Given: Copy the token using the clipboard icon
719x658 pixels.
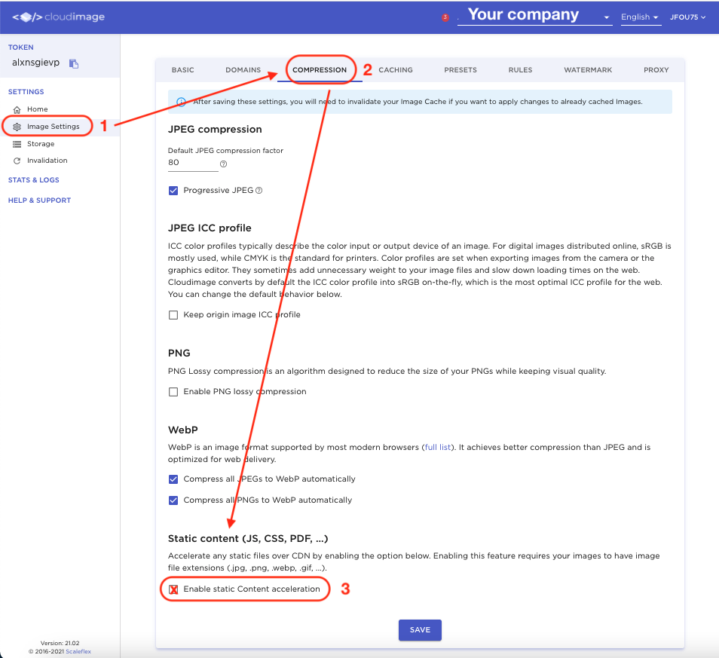Looking at the screenshot, I should click(74, 64).
